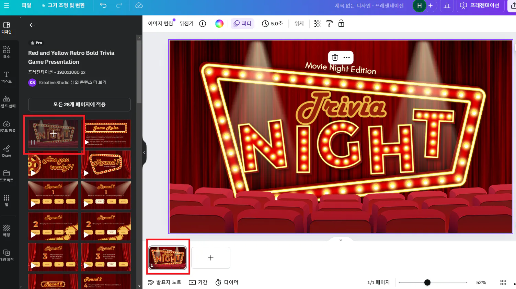Toggle the 파티 animation button

242,24
